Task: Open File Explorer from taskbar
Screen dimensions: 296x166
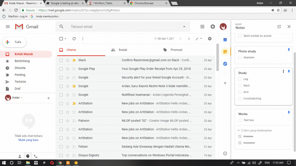Action: tap(28, 163)
